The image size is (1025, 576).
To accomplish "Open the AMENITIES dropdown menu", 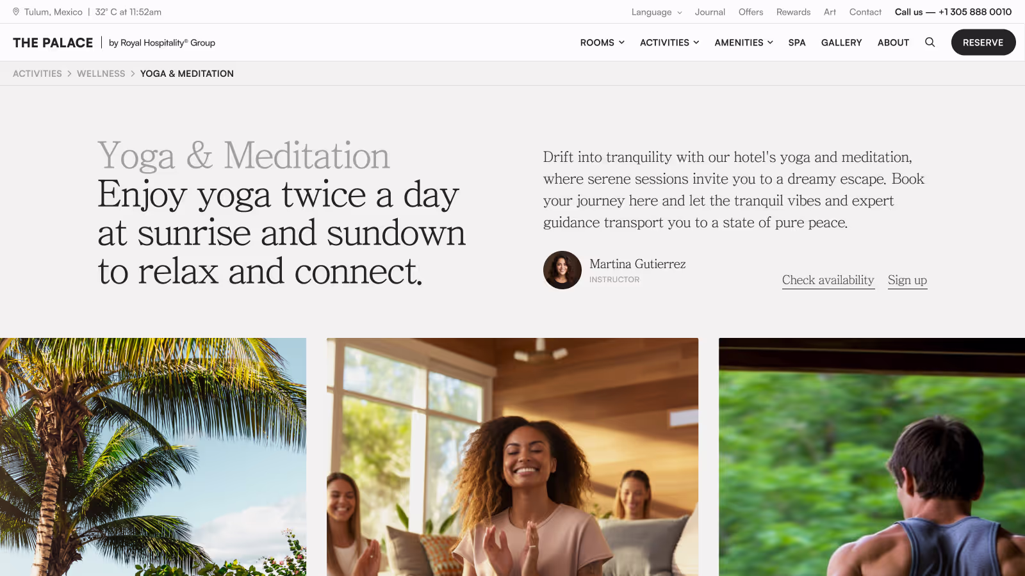I will pos(744,42).
